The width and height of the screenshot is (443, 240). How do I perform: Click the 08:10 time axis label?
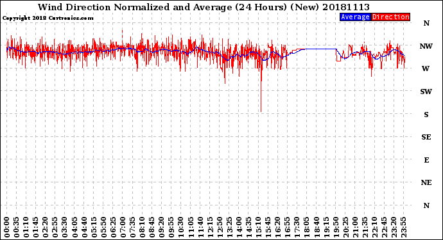pyautogui.click(x=143, y=227)
